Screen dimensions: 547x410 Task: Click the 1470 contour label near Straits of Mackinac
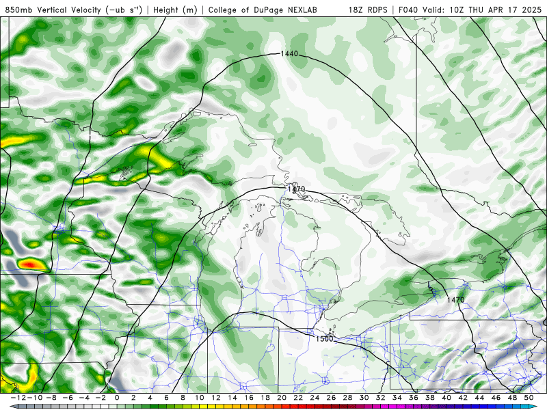[x=296, y=189]
